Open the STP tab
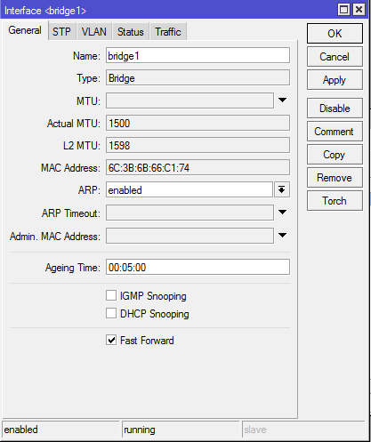 click(61, 32)
